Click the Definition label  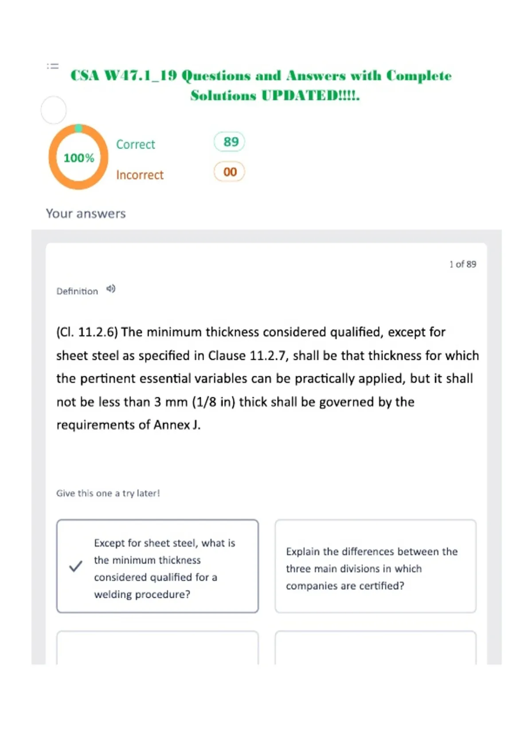(x=77, y=291)
